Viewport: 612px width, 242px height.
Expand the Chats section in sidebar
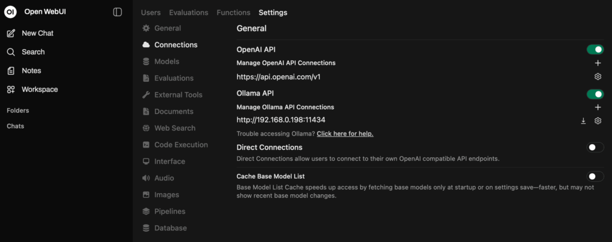click(x=16, y=126)
